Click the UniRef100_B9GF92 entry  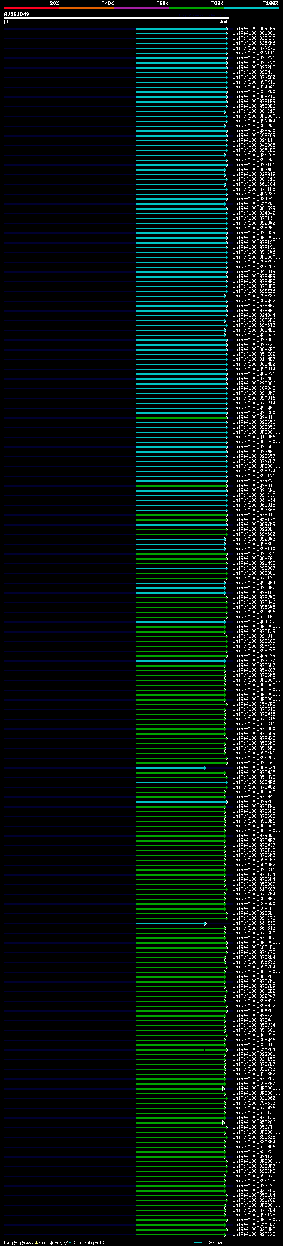point(254,1185)
